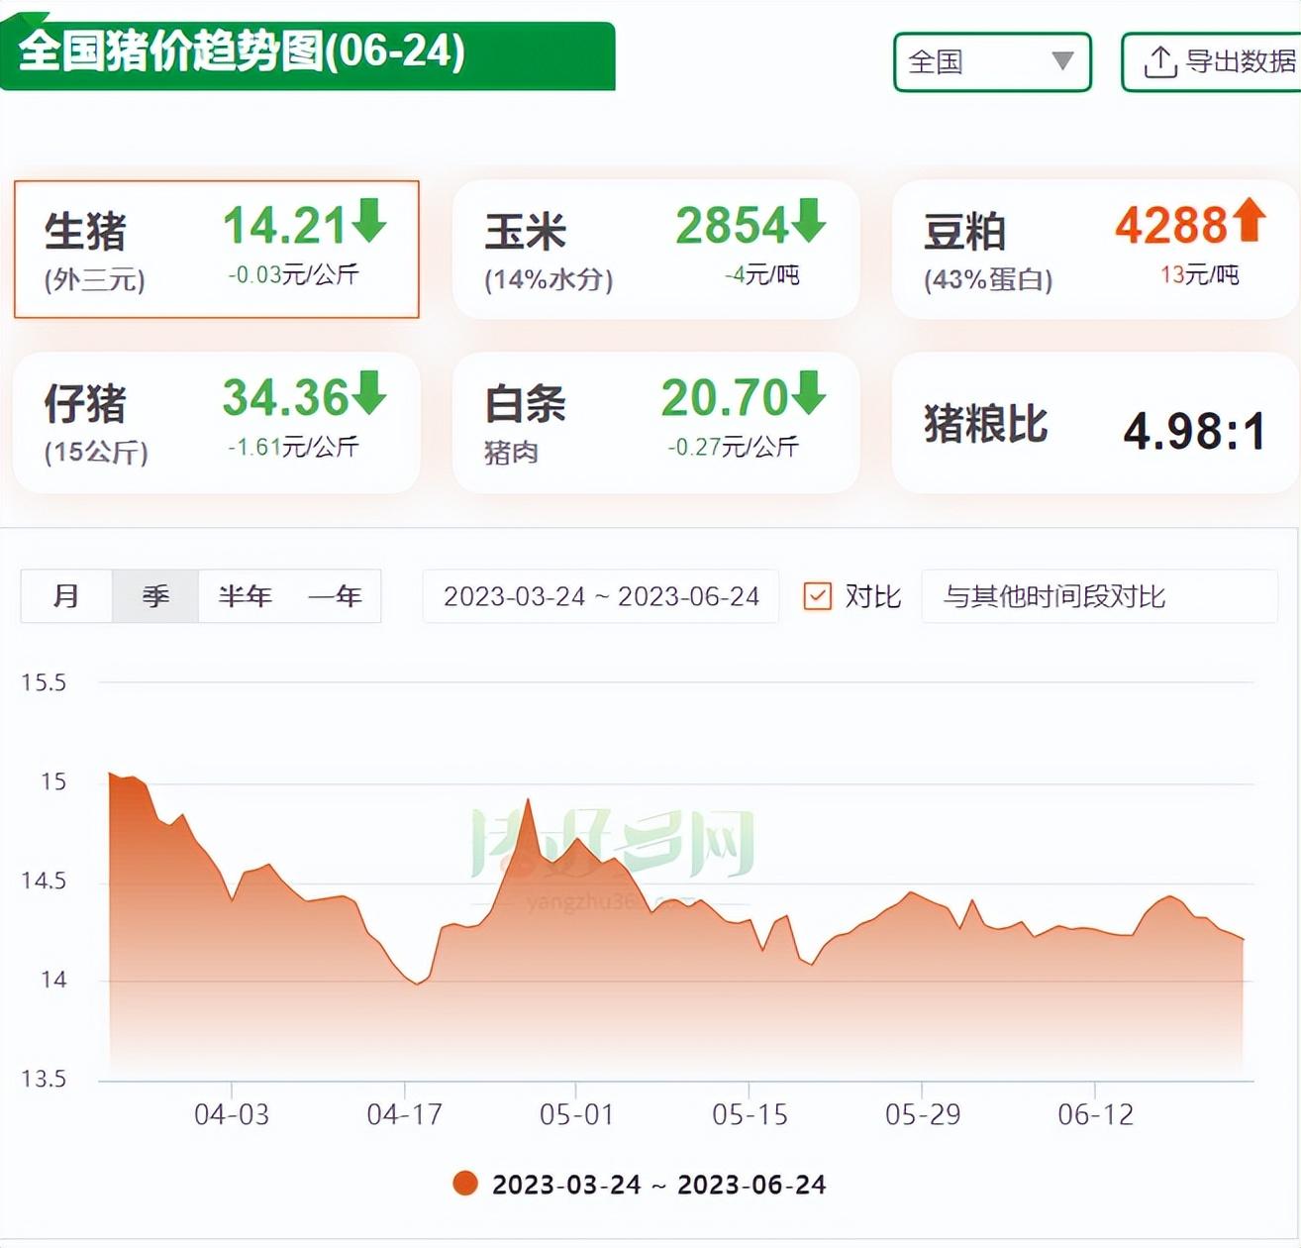The height and width of the screenshot is (1248, 1301).
Task: Select the 白条猪肉 price card
Action: click(x=655, y=422)
